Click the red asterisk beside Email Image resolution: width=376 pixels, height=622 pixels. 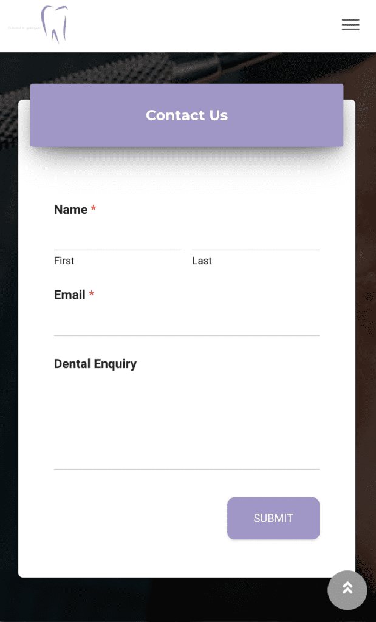click(x=92, y=295)
